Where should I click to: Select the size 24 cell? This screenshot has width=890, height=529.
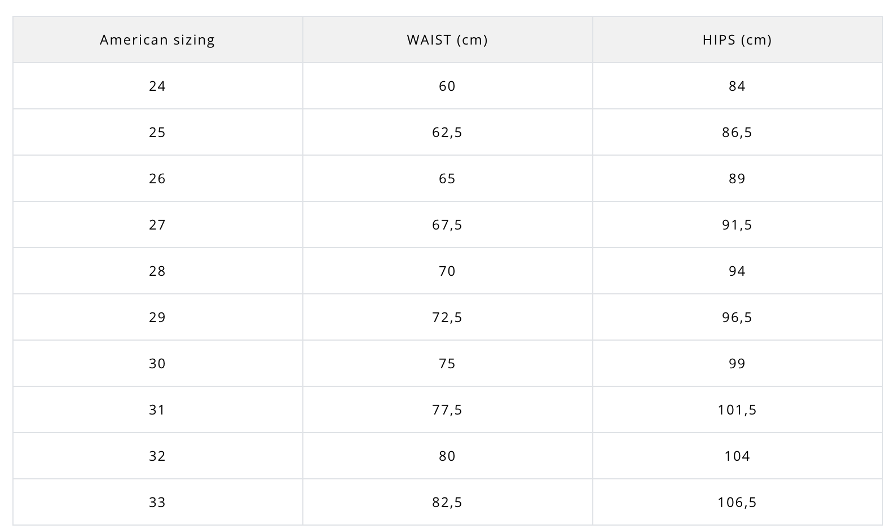pos(157,86)
